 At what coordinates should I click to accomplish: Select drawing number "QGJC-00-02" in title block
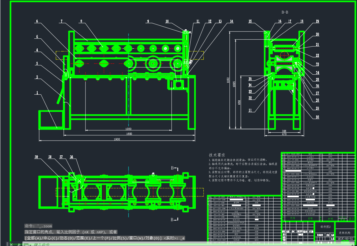pos(345,238)
